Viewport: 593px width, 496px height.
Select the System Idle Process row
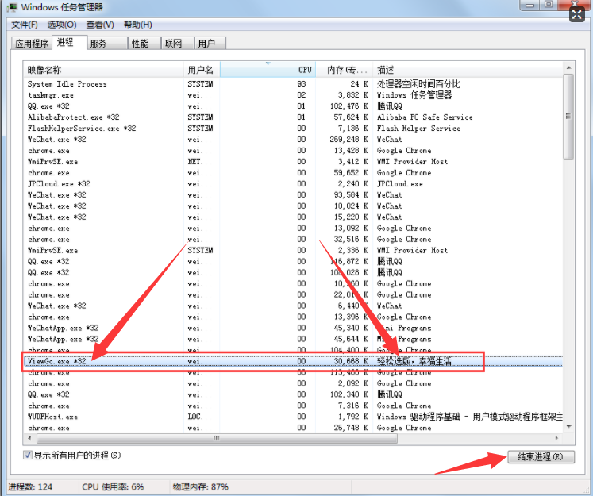click(293, 84)
